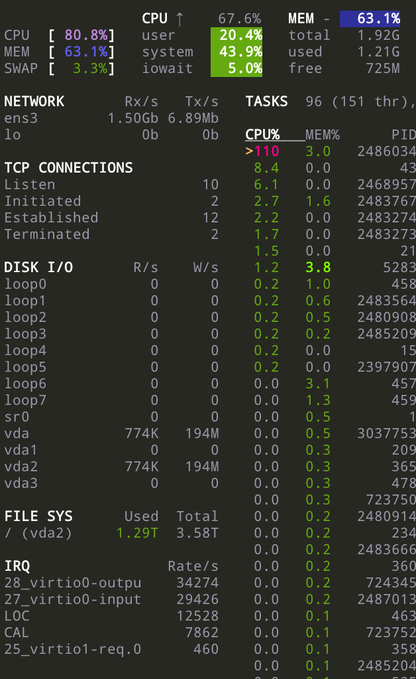Click the green user 20.4% bar

coord(236,35)
